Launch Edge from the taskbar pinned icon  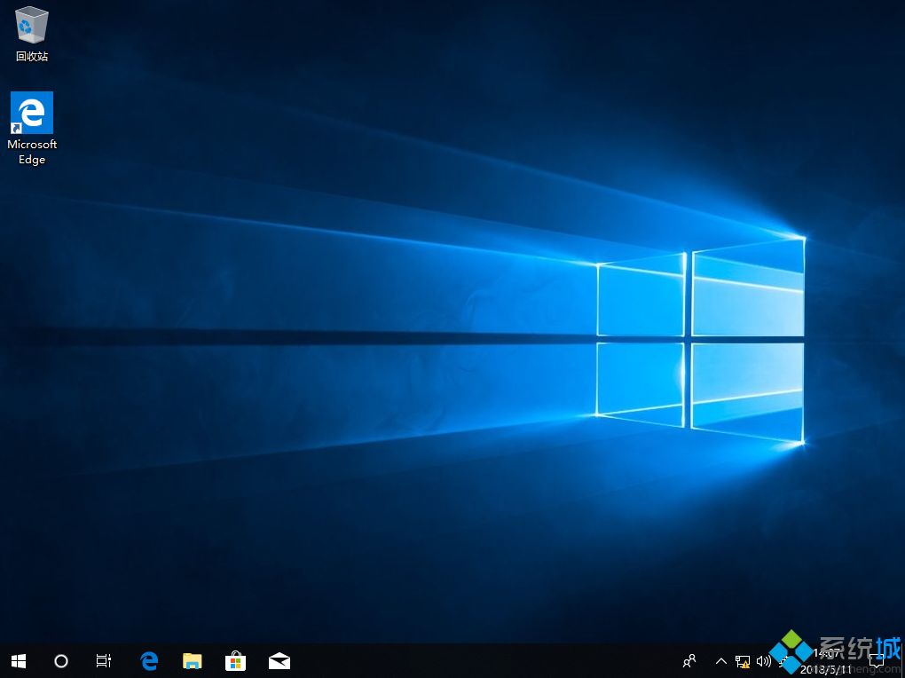pos(148,661)
